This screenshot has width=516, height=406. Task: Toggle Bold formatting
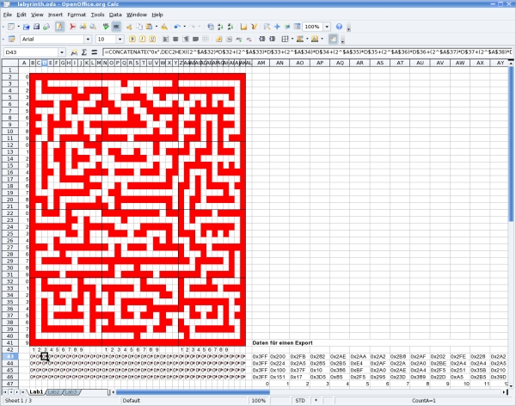click(132, 39)
